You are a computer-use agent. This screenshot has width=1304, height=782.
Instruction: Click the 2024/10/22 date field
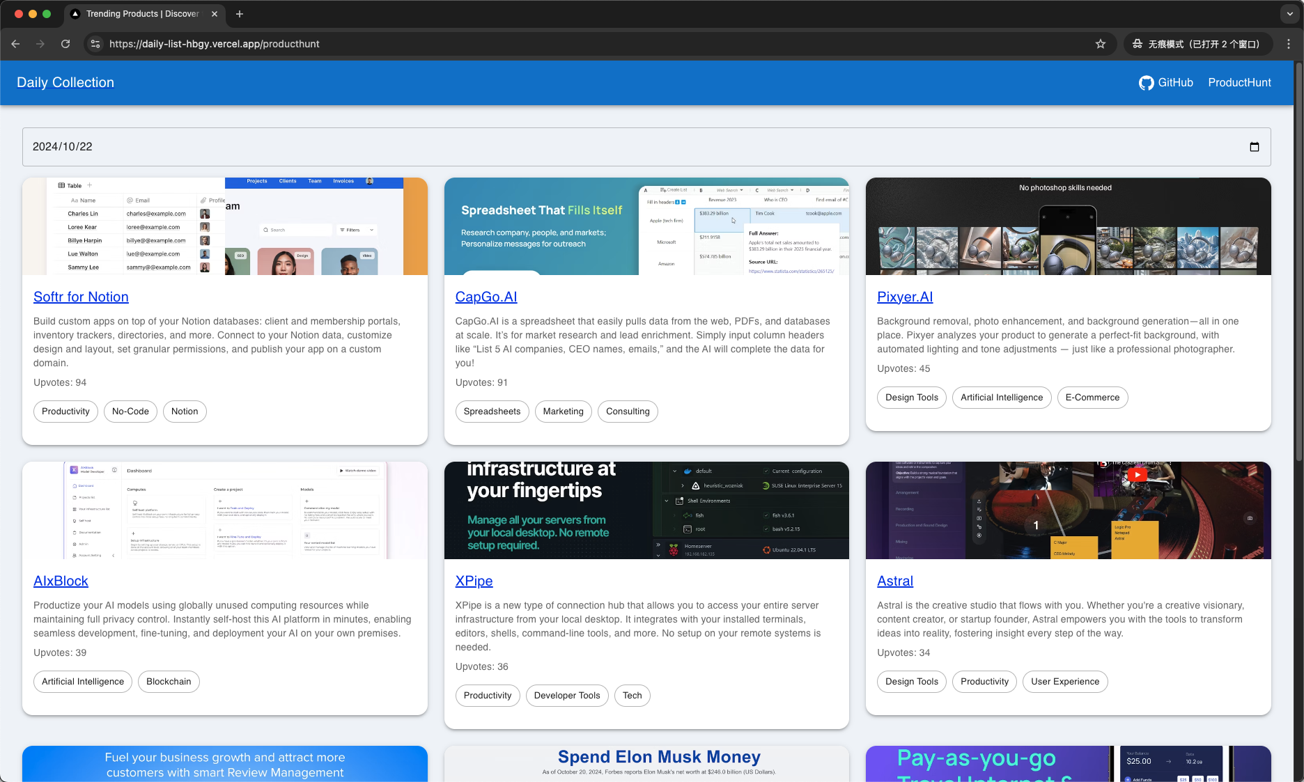[x=646, y=147]
